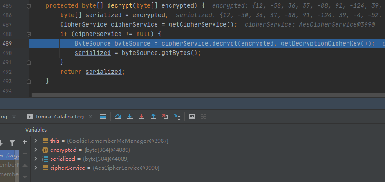Expand the 'this' variable node

pos(36,141)
